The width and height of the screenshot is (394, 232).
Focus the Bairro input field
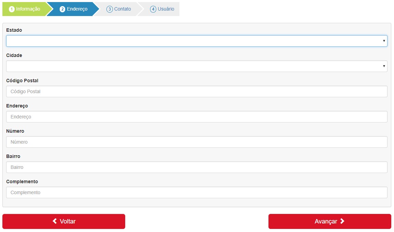197,167
